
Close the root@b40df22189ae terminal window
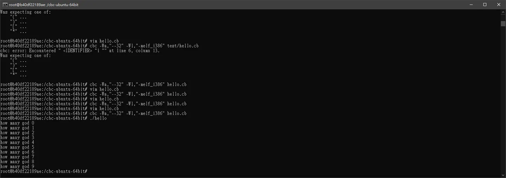499,5
